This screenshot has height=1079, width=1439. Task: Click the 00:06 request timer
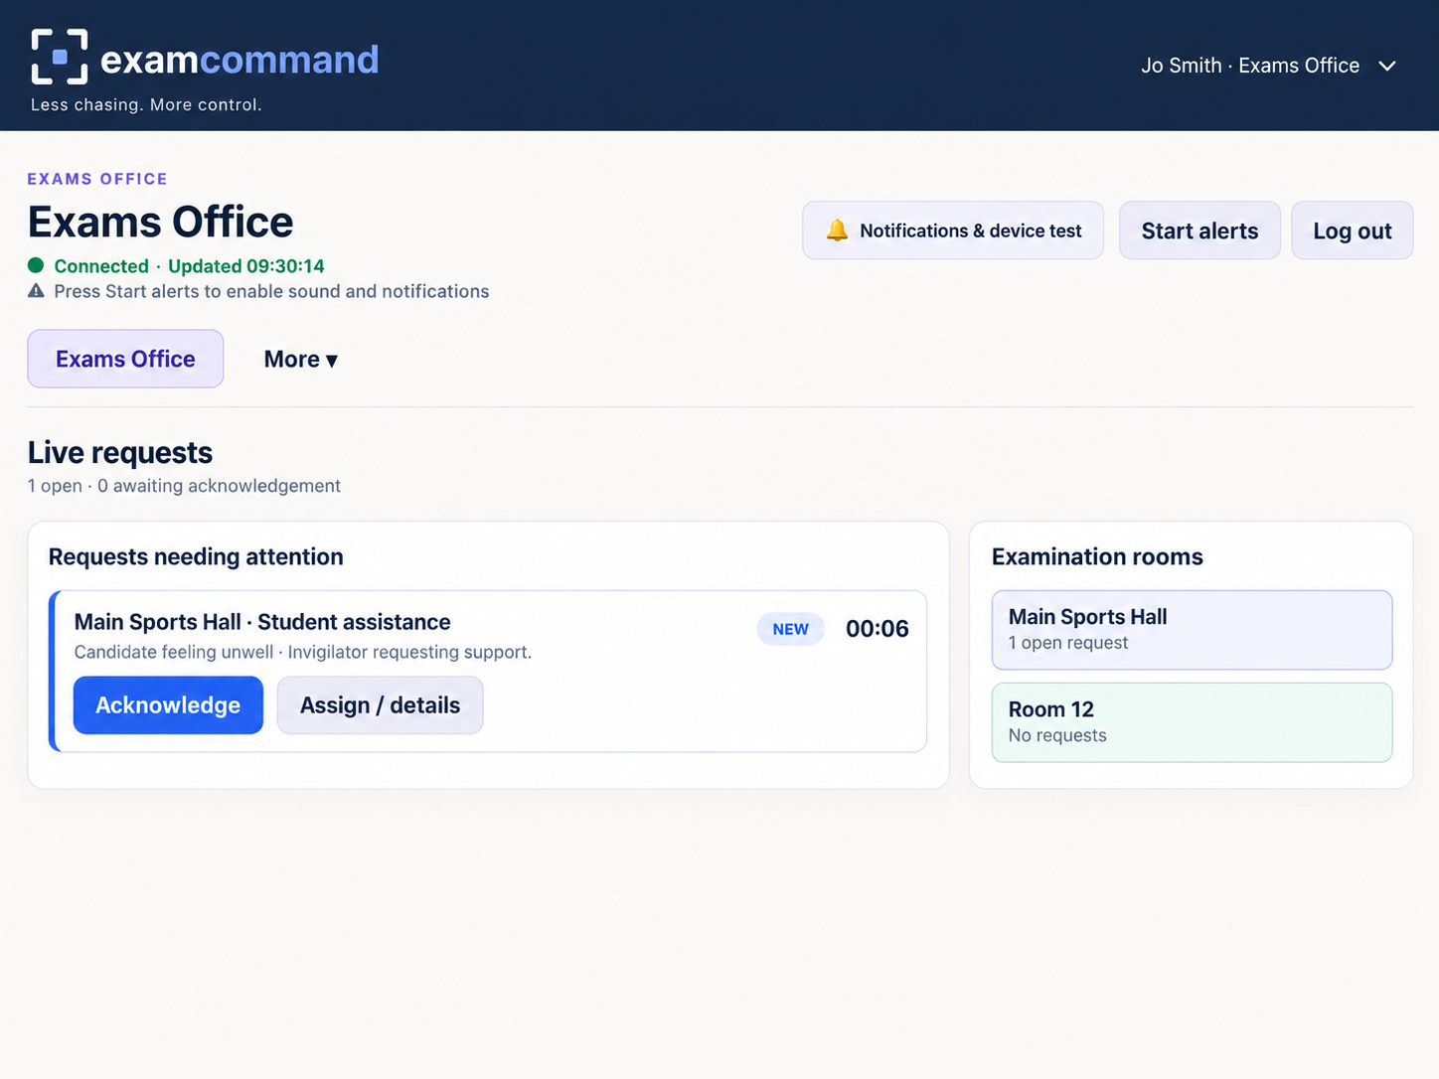877,629
